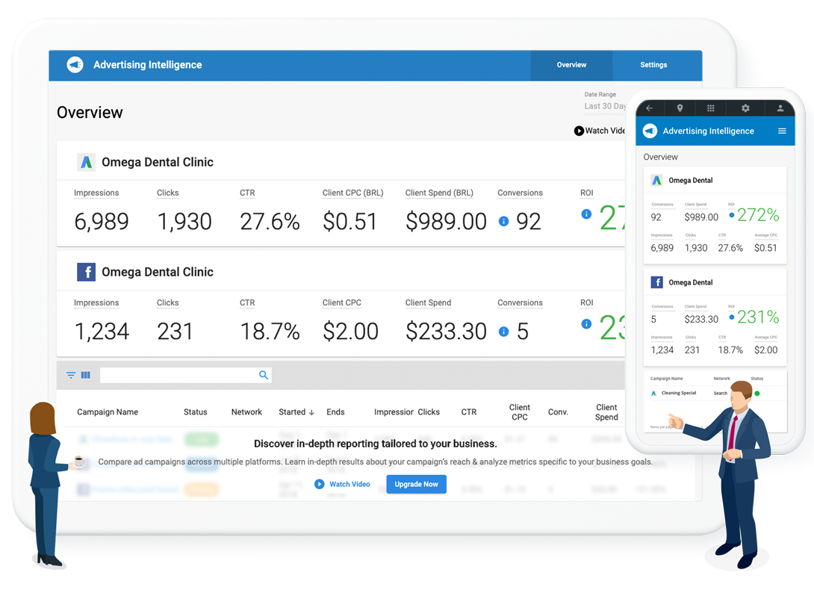Click the Watch Video play icon near Date Range
The width and height of the screenshot is (814, 599).
coord(579,131)
